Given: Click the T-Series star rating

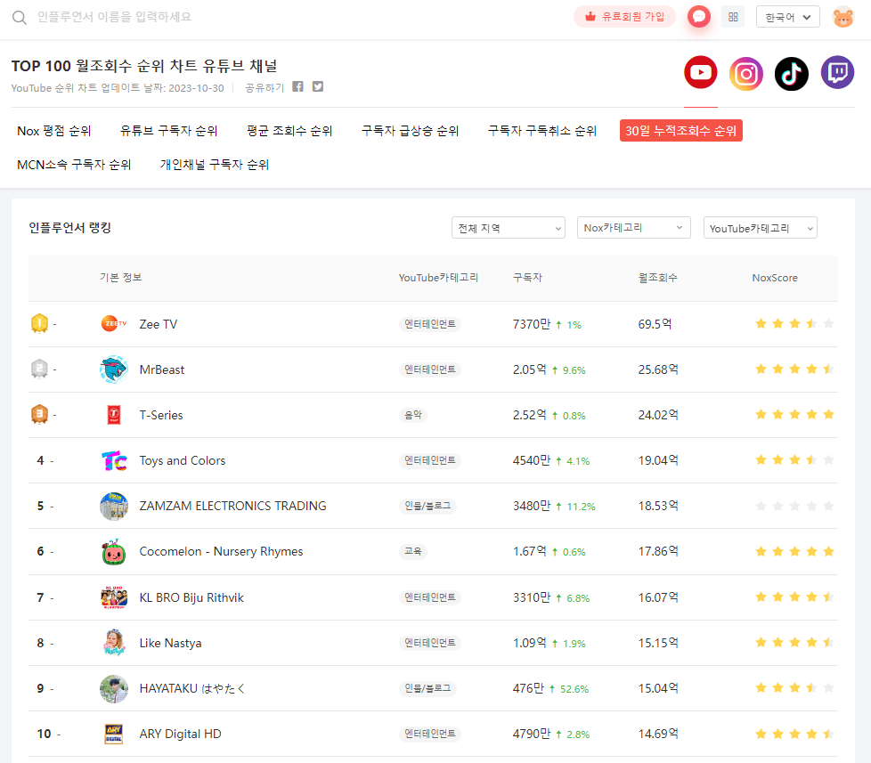Looking at the screenshot, I should [x=795, y=415].
